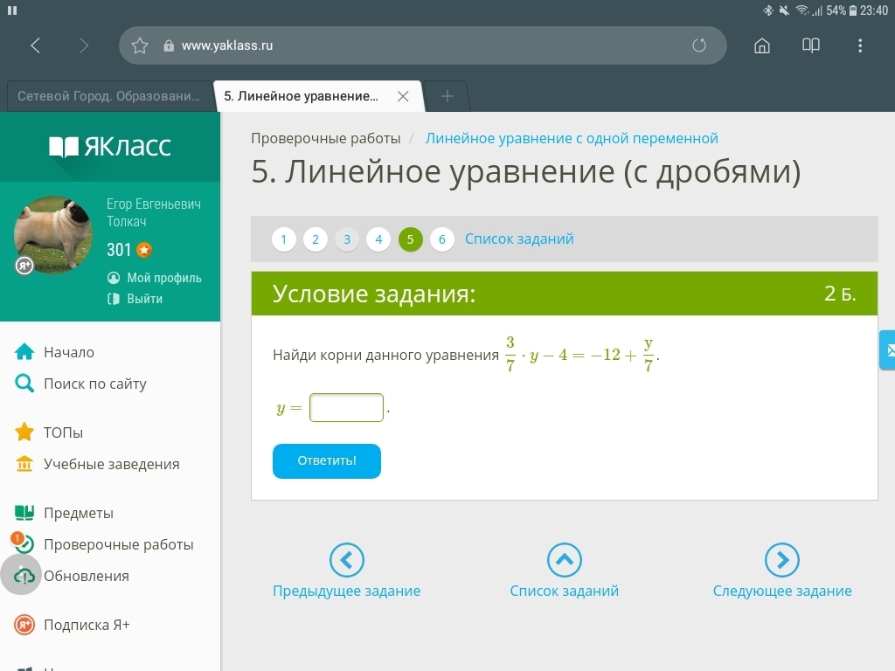
Task: Open Предыдущее задание link
Action: (346, 591)
